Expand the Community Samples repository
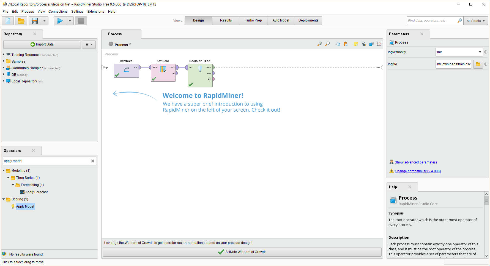Image resolution: width=490 pixels, height=266 pixels. pyautogui.click(x=3, y=68)
